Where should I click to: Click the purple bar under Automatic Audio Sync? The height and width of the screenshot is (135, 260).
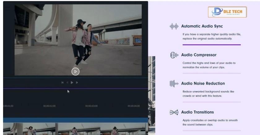(x=211, y=45)
